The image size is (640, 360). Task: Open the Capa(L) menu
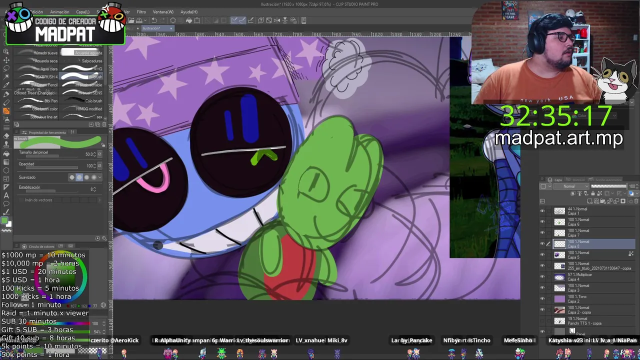coord(83,12)
